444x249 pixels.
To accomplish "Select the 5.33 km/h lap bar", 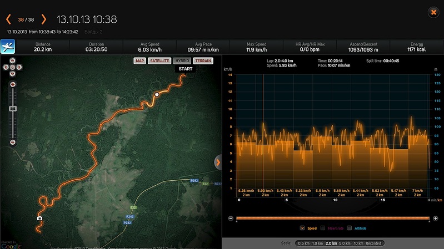I will click(303, 174).
